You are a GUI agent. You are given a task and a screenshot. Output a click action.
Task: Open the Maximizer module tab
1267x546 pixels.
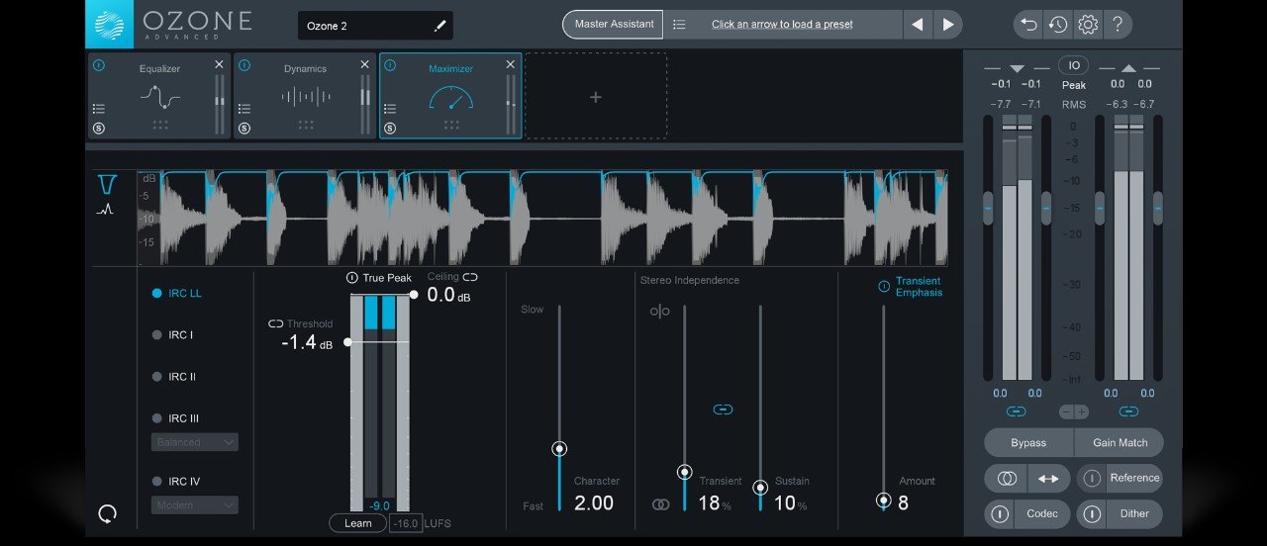tap(450, 96)
